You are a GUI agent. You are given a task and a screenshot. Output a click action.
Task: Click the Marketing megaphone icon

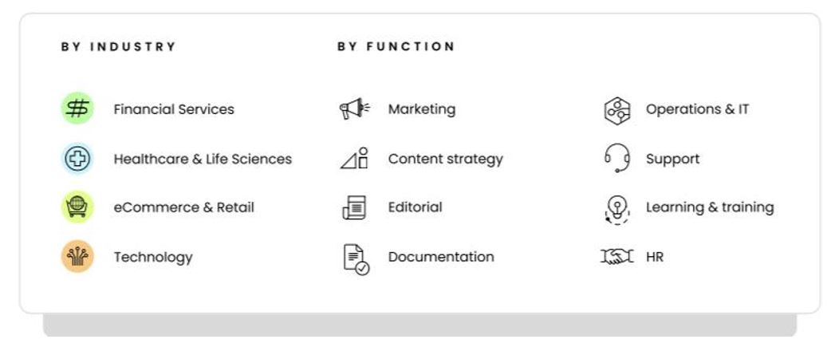354,109
